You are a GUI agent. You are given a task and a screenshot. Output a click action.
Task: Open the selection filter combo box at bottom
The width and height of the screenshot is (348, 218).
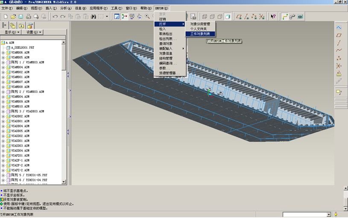307,214
